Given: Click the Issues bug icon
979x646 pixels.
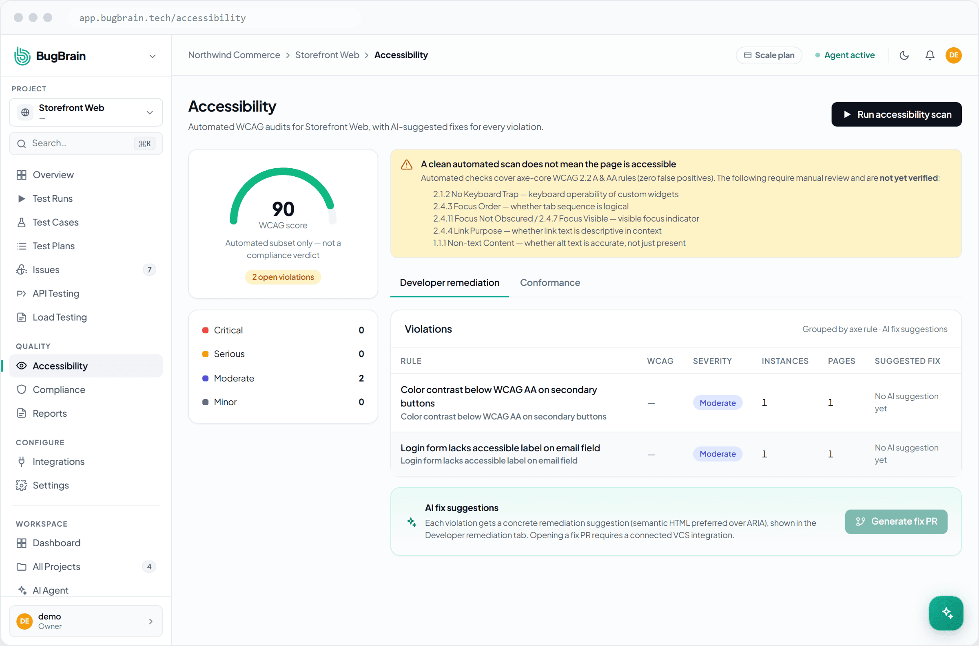Looking at the screenshot, I should click(x=22, y=270).
